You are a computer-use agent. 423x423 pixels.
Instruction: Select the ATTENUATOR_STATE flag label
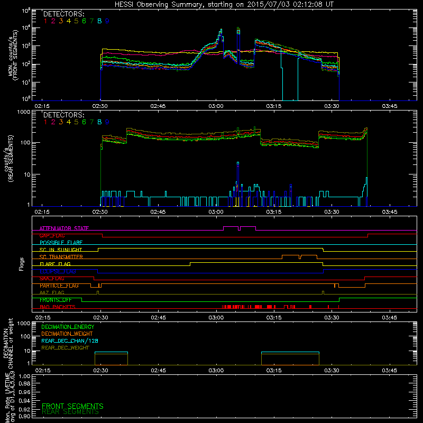point(64,228)
